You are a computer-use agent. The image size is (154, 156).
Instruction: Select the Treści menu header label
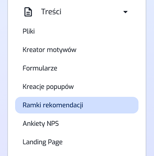tap(51, 12)
